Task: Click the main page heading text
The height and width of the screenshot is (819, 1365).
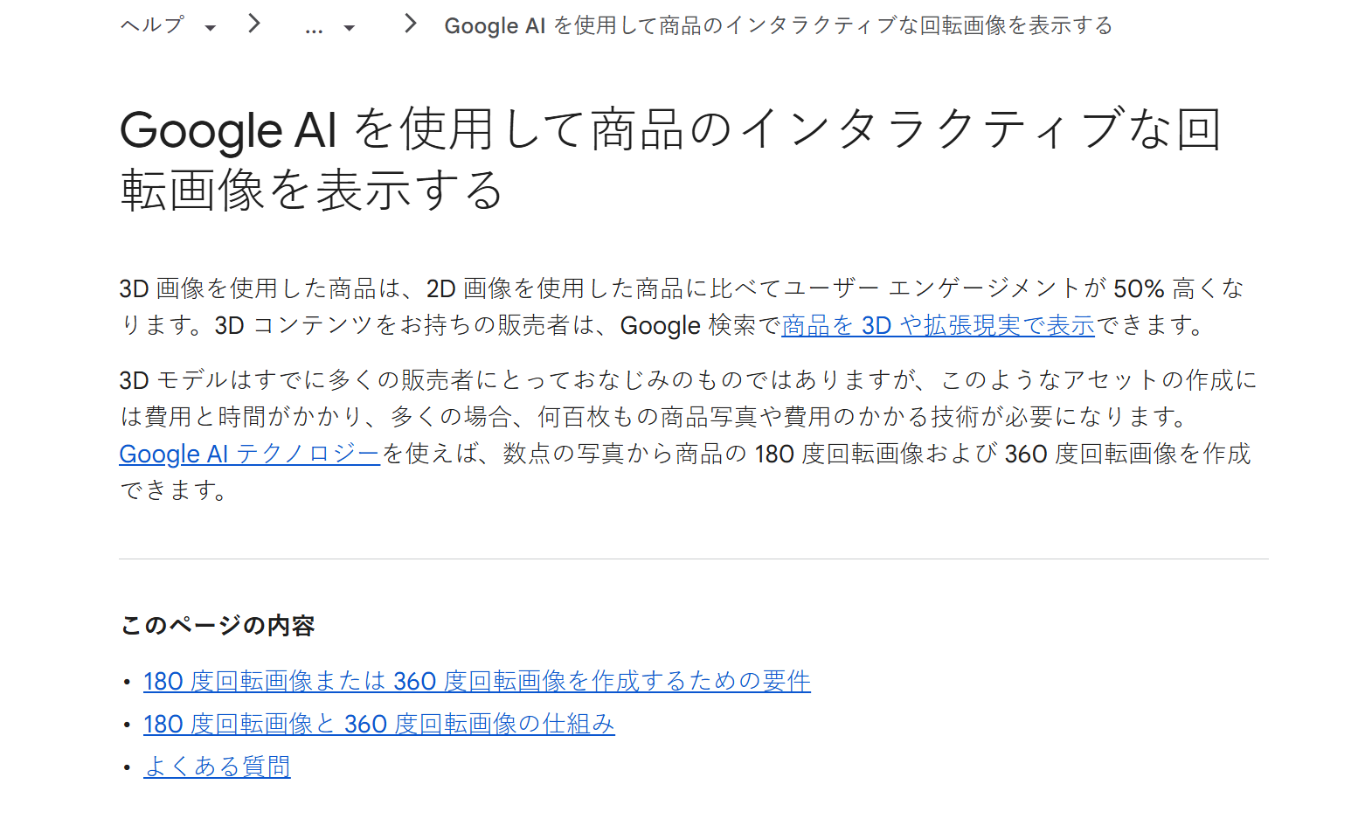Action: click(x=670, y=159)
